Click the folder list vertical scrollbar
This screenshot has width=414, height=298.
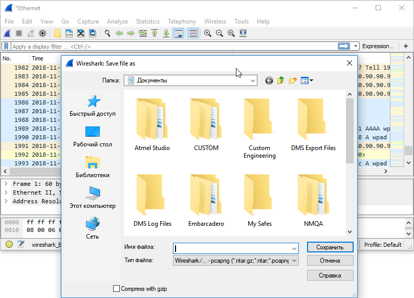(350, 163)
